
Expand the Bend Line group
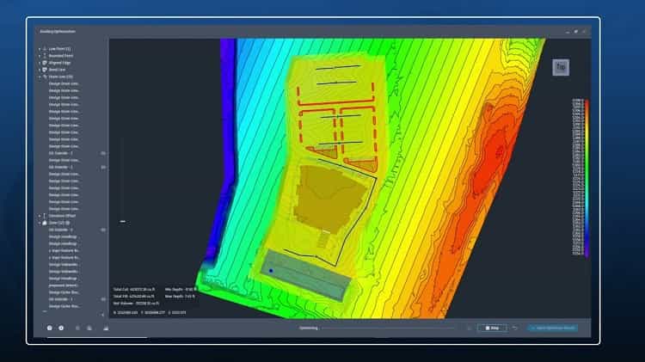point(40,70)
